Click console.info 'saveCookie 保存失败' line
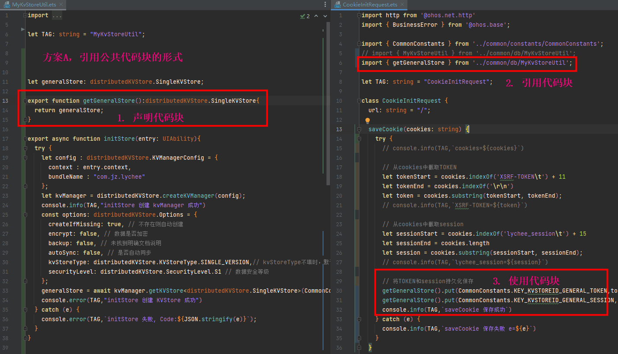The image size is (618, 354). [459, 329]
